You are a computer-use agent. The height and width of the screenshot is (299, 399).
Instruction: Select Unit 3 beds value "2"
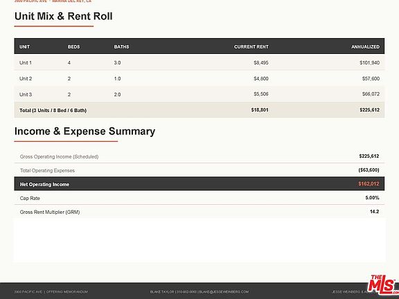69,94
